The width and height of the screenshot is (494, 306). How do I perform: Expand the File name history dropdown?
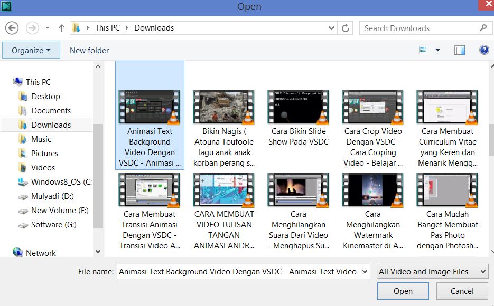tap(364, 272)
